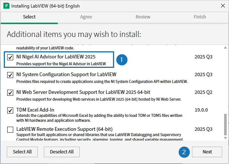Image resolution: width=229 pixels, height=164 pixels.
Task: Check LabVIEW Remote Execution Support (64-bit)
Action: point(10,130)
